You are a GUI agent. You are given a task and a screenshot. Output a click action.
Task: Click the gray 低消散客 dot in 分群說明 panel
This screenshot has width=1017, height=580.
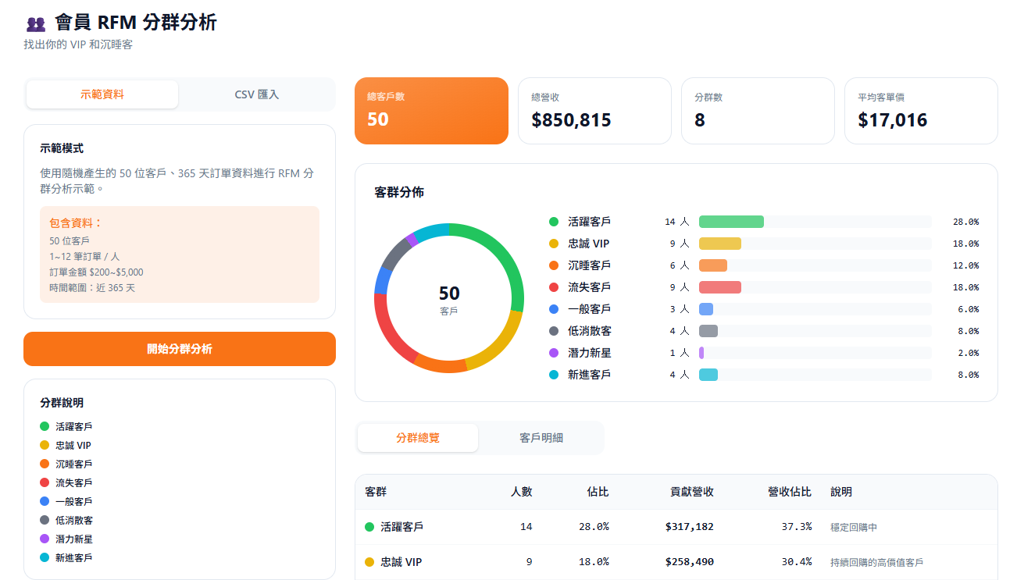(x=45, y=520)
